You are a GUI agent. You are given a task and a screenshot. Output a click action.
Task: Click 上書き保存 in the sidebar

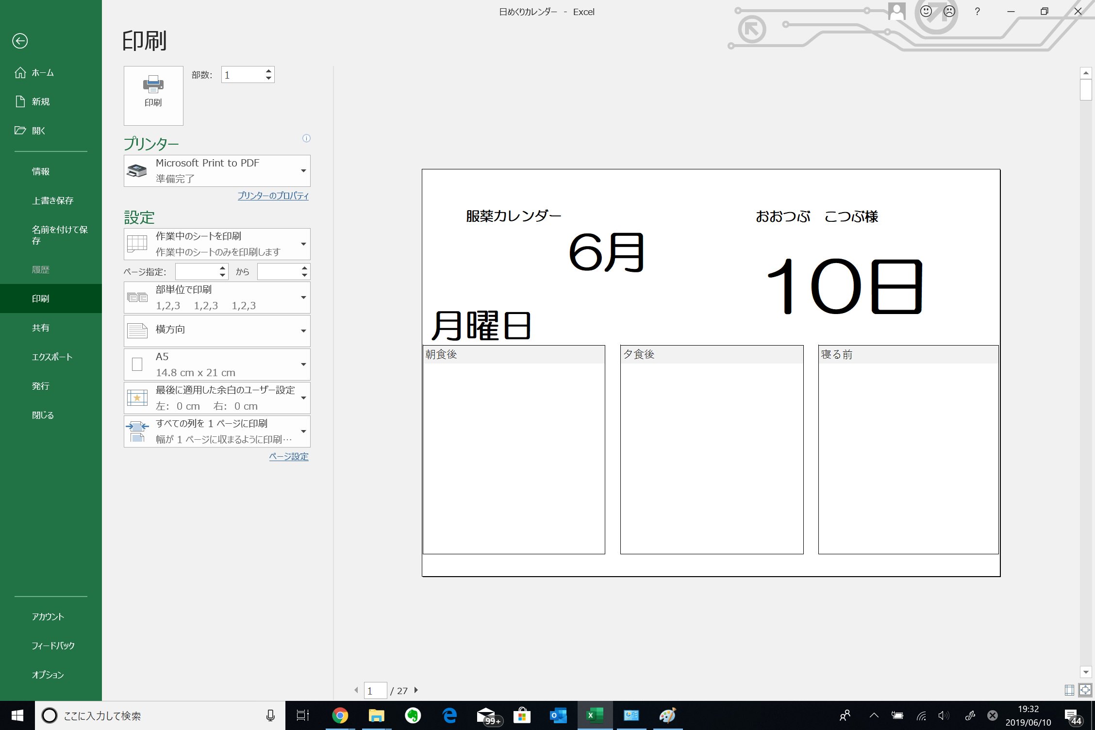51,200
